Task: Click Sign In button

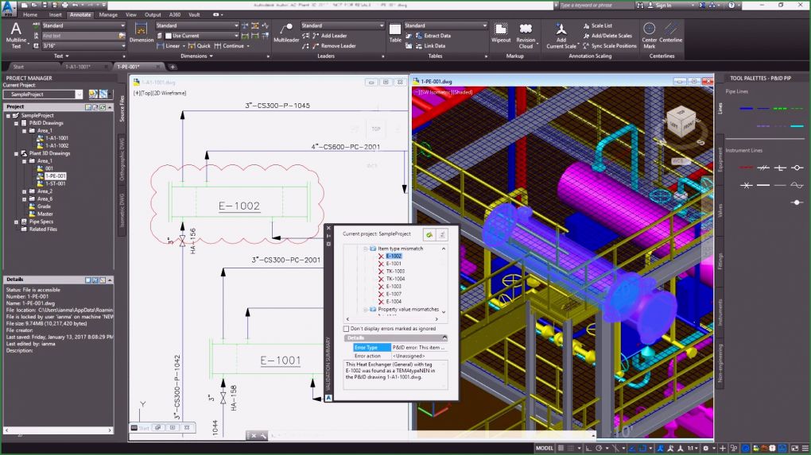Action: pos(663,6)
